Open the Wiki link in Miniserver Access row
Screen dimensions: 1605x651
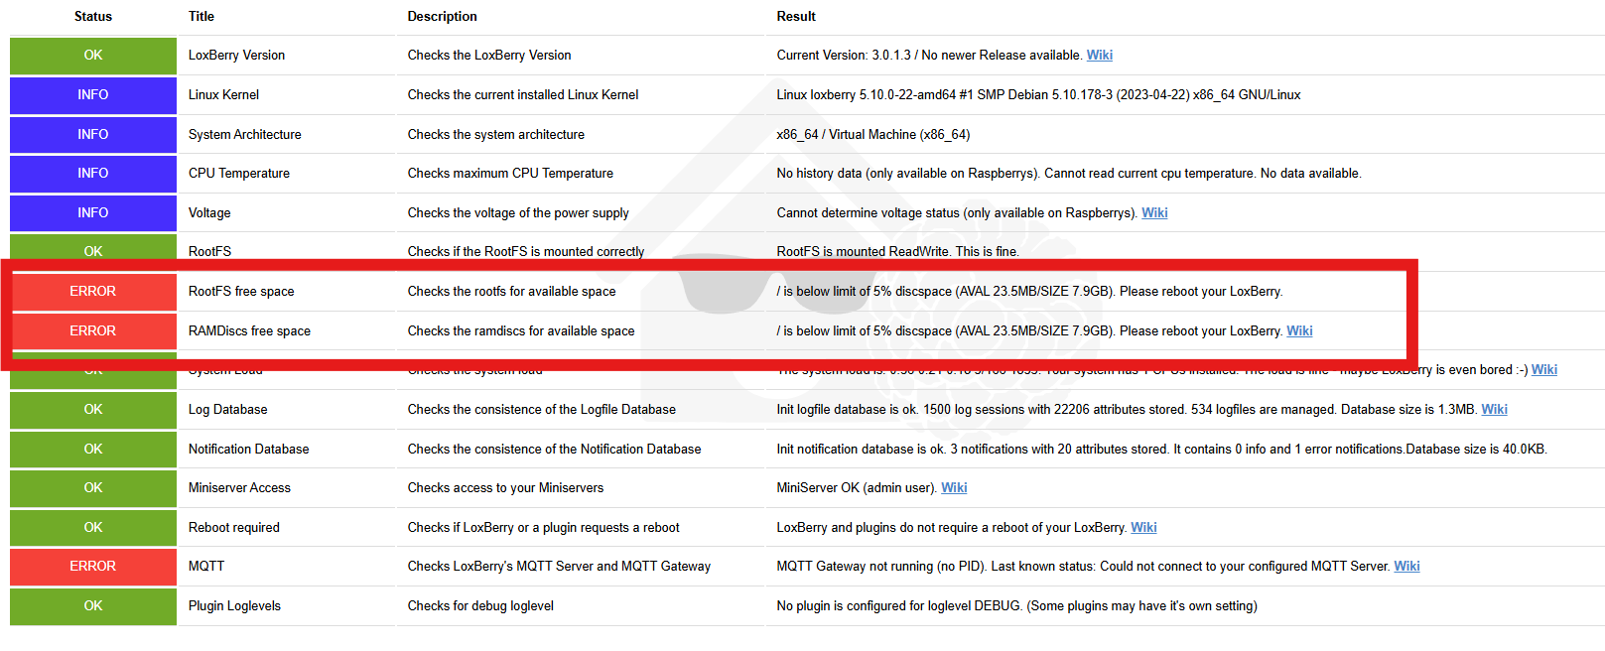coord(954,488)
